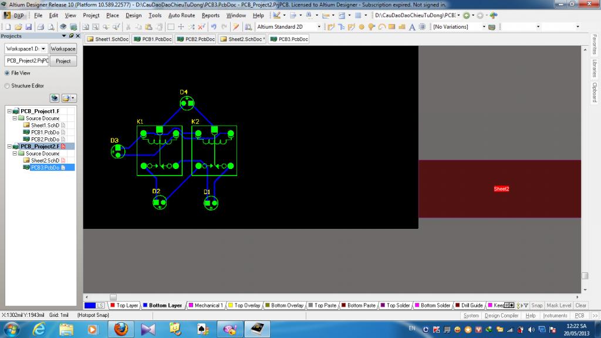Switch to the Top Layer tab

pos(127,306)
